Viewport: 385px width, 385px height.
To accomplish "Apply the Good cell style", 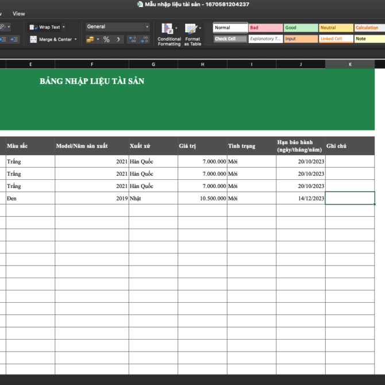I will [301, 28].
